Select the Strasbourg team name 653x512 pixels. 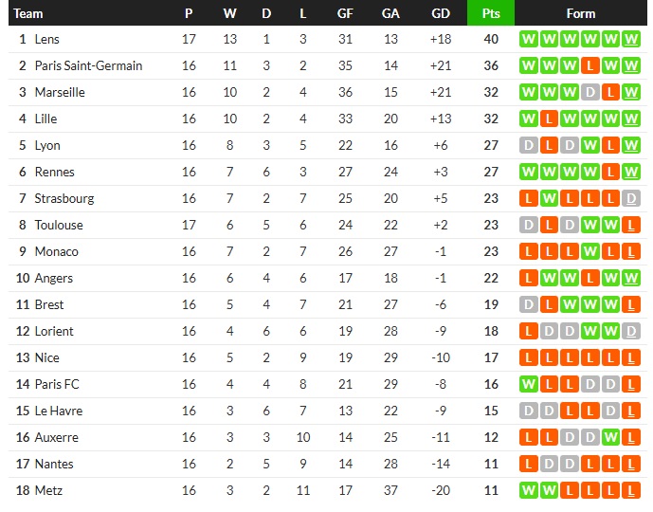(64, 198)
